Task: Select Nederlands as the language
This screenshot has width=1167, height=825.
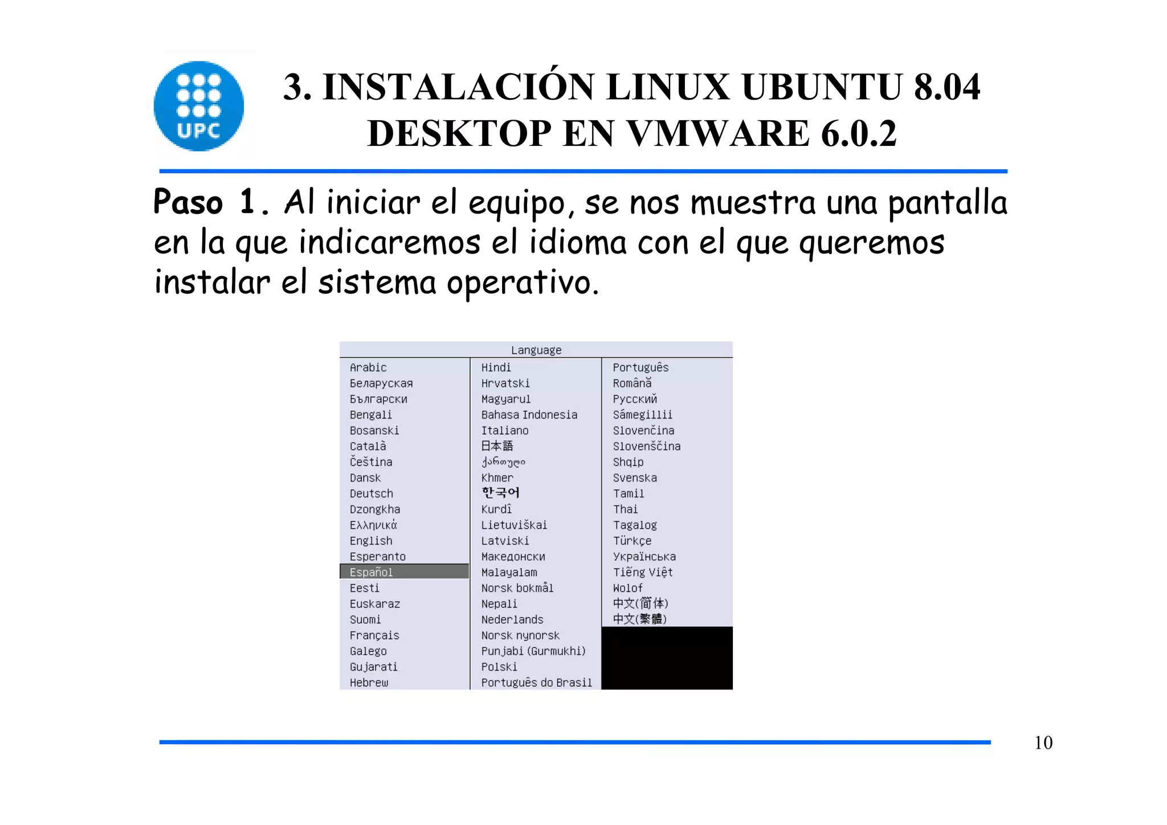Action: coord(512,619)
